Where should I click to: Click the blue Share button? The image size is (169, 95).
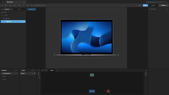pos(145,5)
